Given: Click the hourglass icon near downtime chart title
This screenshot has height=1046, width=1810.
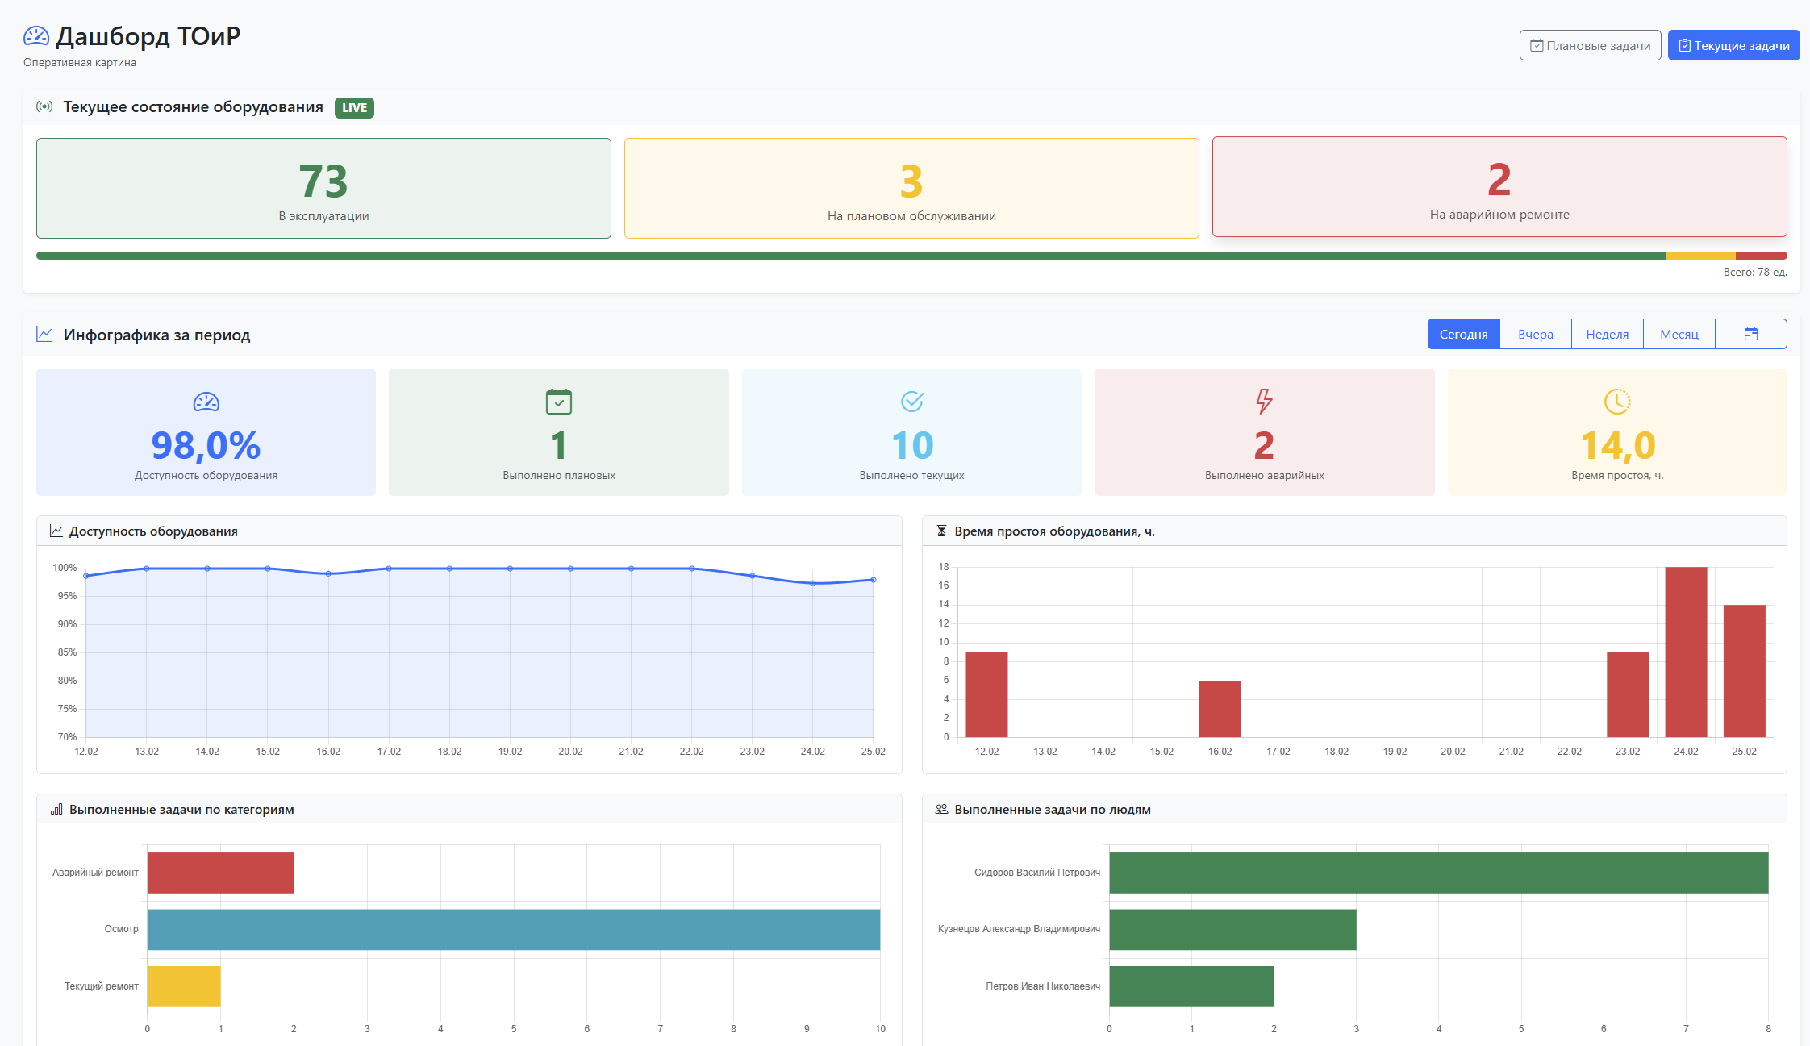Looking at the screenshot, I should coord(941,531).
